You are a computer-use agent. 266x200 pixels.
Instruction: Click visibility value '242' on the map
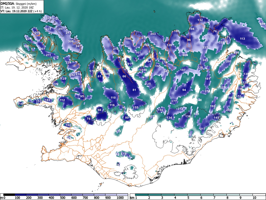point(229,110)
